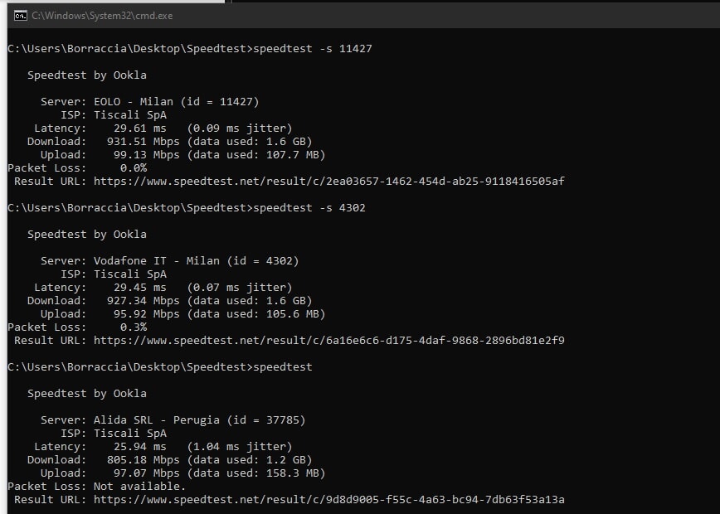Click the Vodafone IT - Milan server line
This screenshot has width=720, height=514.
pyautogui.click(x=170, y=261)
